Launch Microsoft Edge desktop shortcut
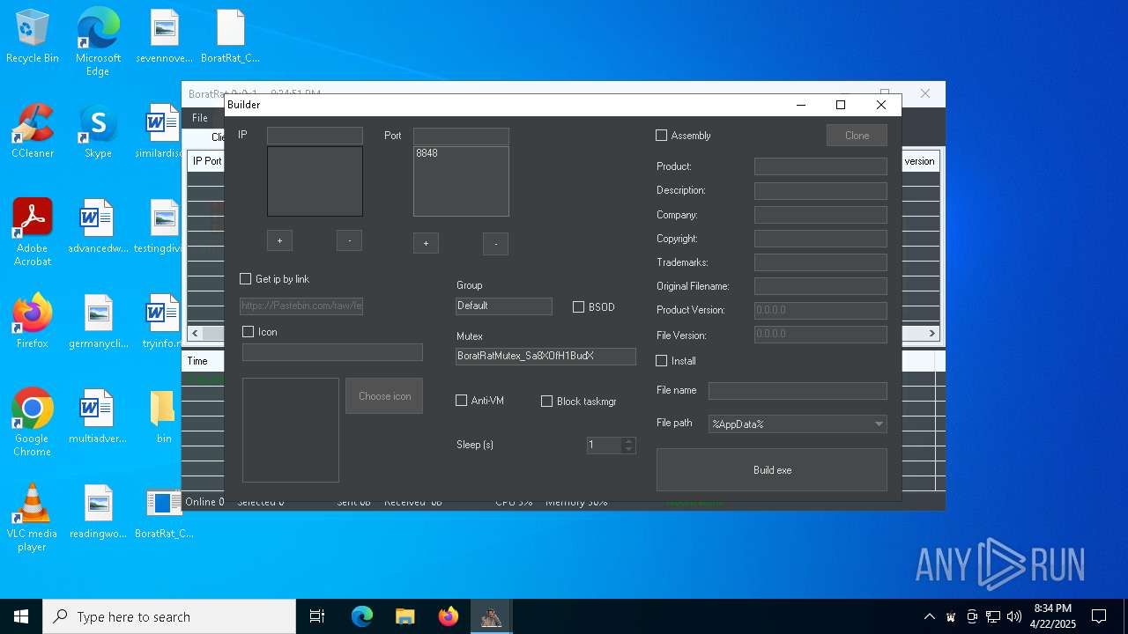 tap(98, 42)
